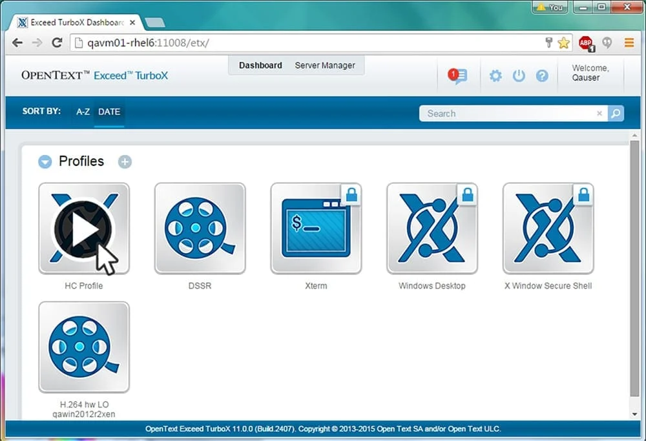
Task: Click lock badge on X Window Secure Shell
Action: click(583, 194)
